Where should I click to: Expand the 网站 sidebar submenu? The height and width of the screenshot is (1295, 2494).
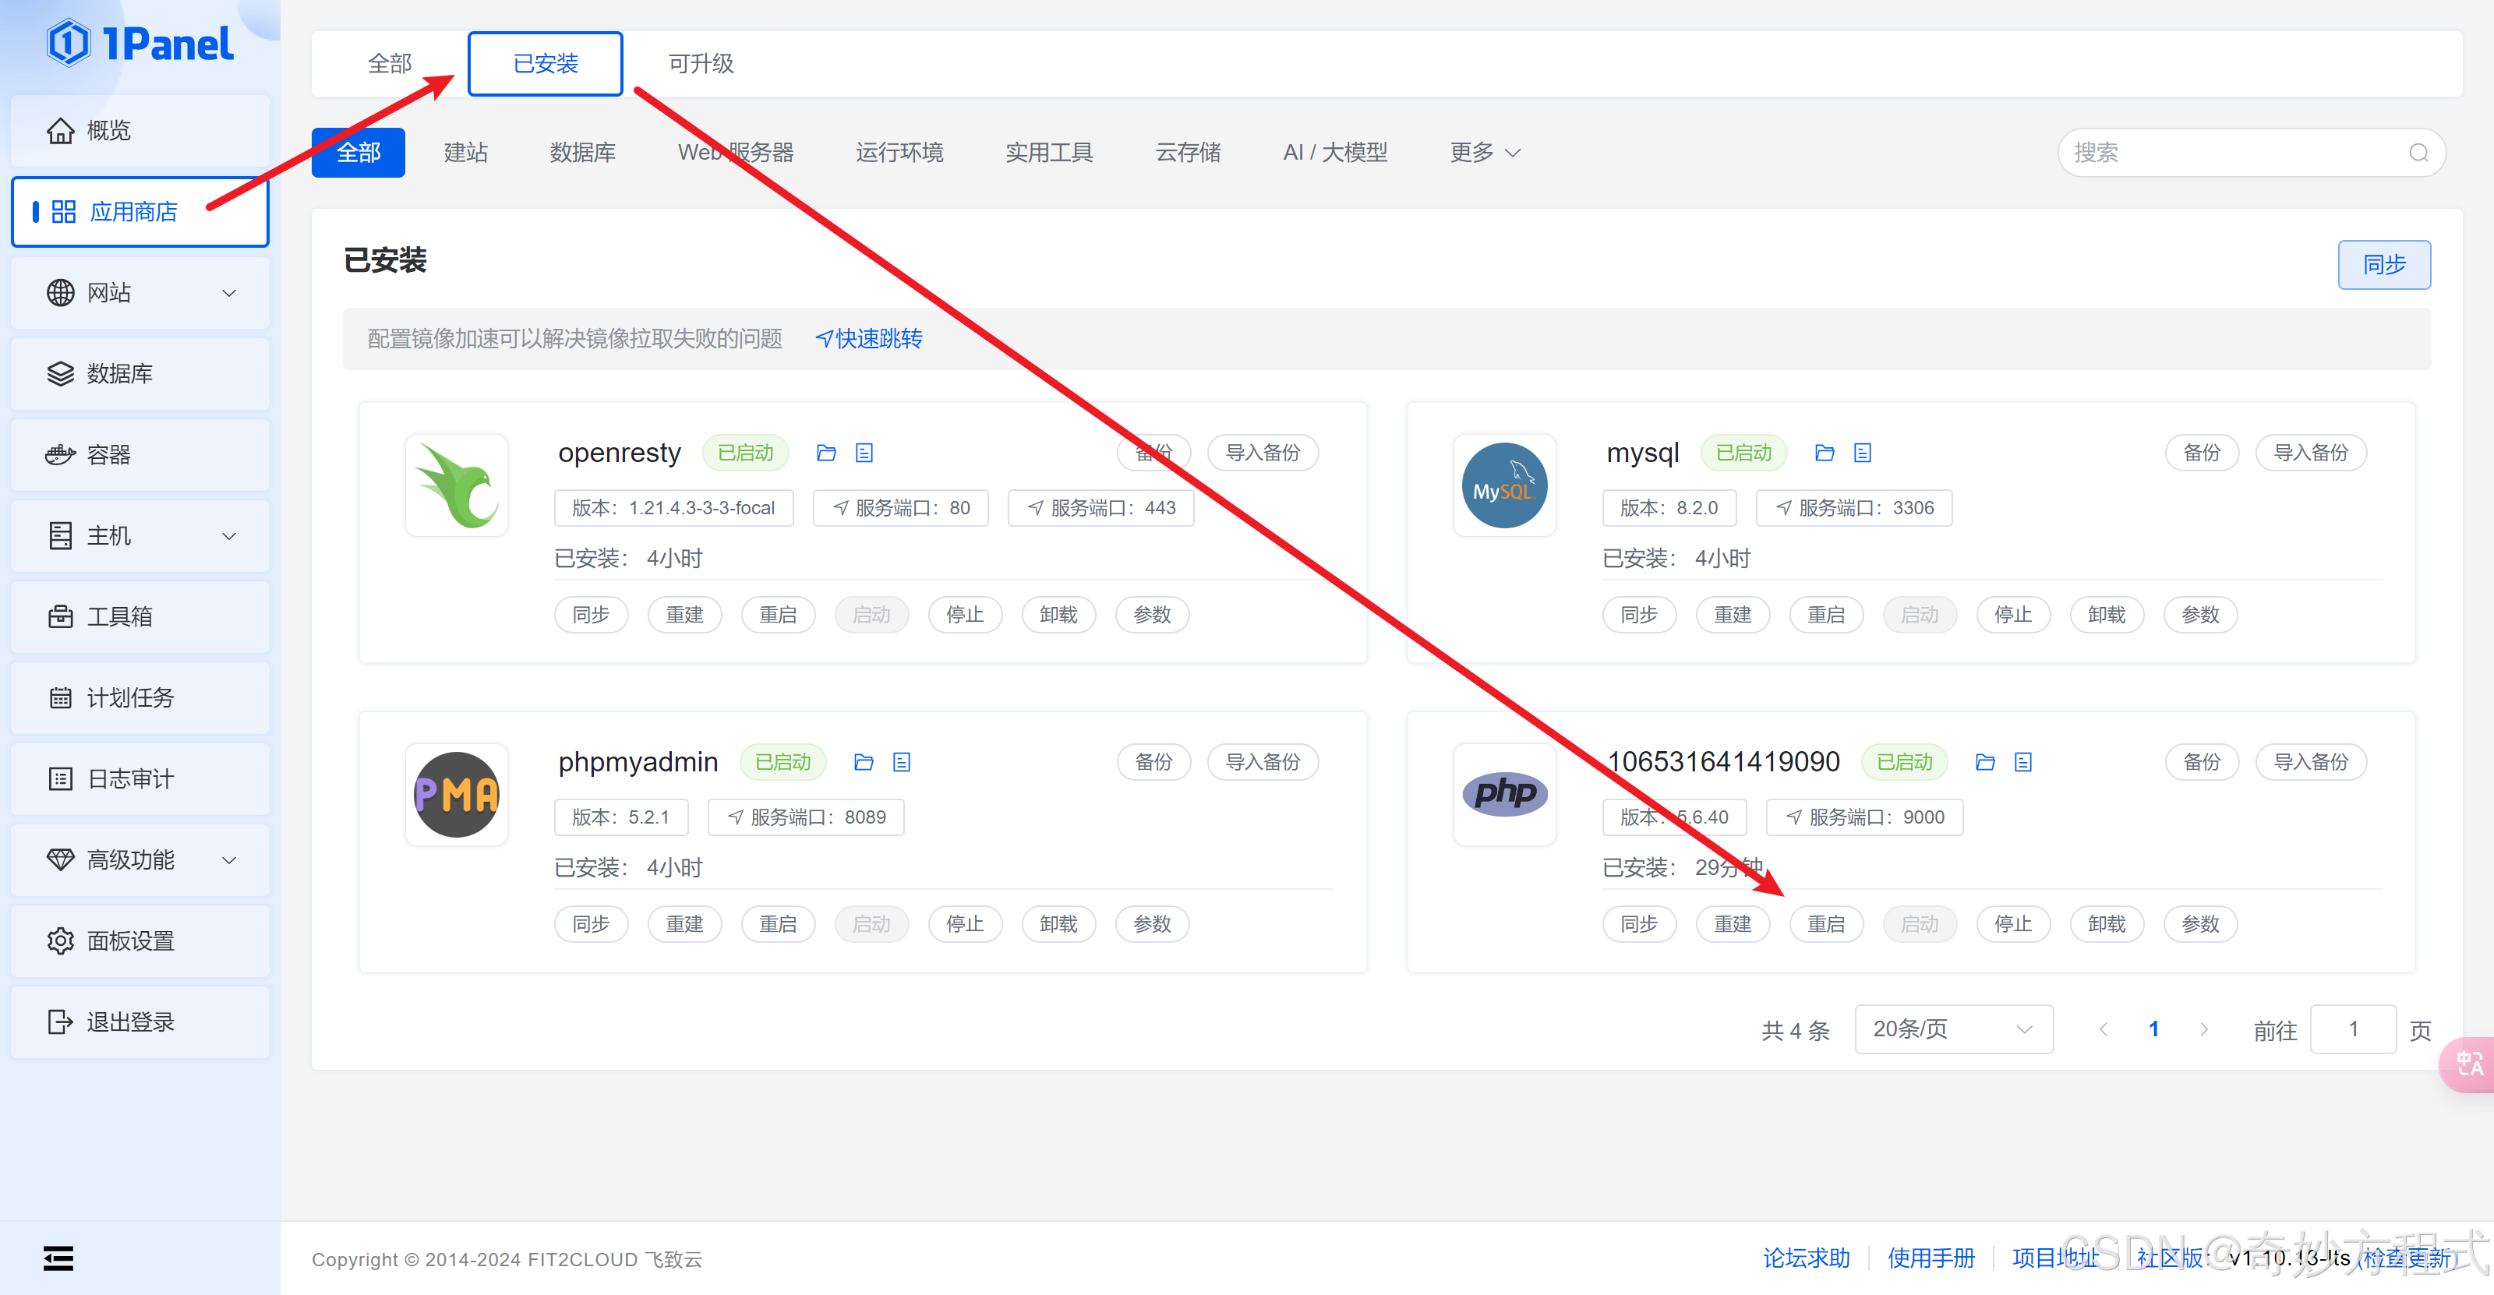[229, 293]
